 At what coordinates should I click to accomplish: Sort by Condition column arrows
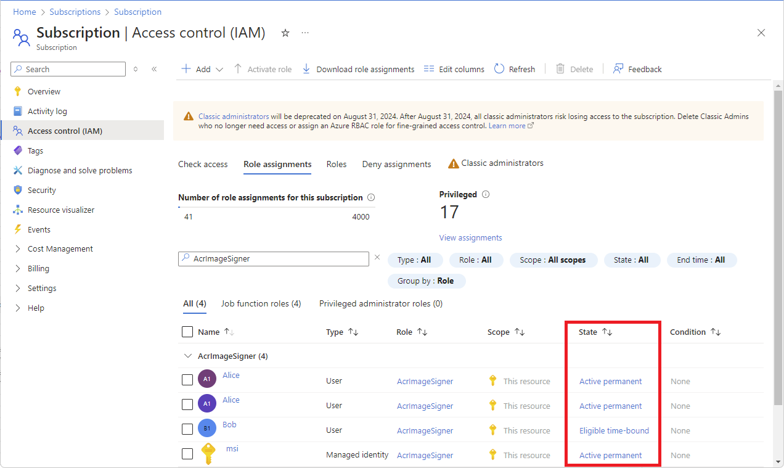coord(716,332)
